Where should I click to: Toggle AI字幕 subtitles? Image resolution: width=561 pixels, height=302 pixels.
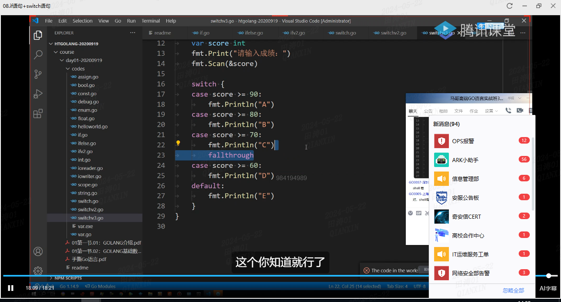tap(548, 288)
